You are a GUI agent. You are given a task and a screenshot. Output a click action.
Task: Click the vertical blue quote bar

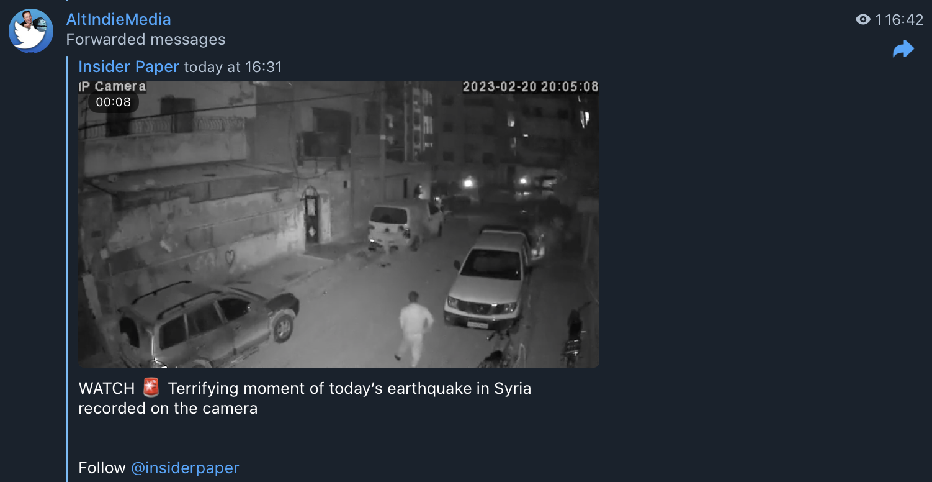[x=68, y=268]
